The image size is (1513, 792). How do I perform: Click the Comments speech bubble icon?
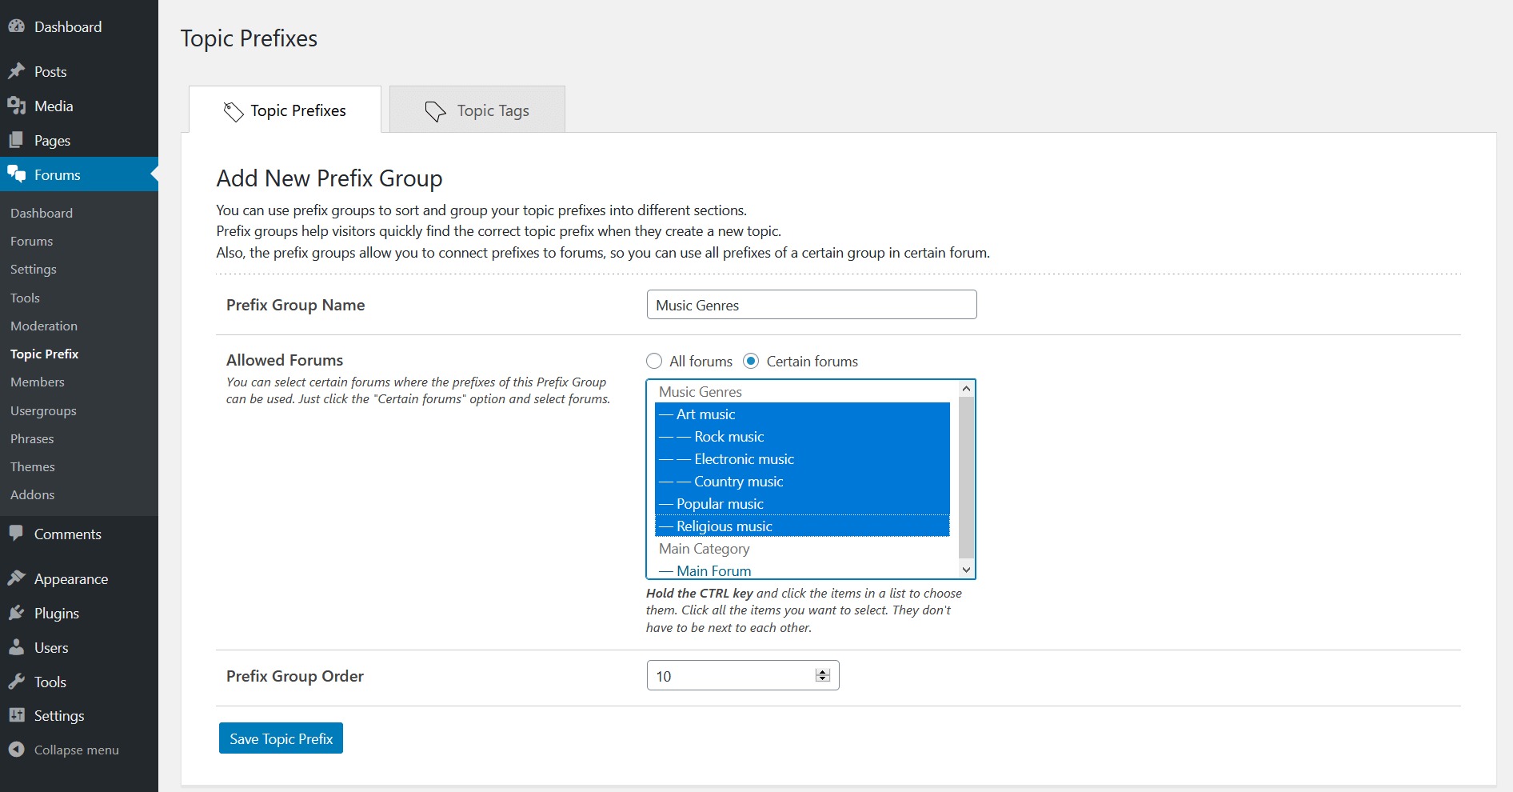click(16, 534)
